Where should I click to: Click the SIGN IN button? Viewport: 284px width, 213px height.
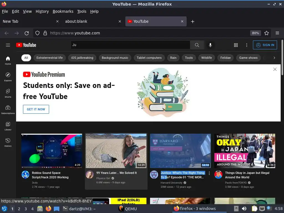[x=265, y=45]
